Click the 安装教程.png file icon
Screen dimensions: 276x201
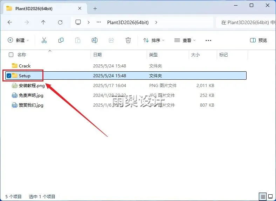(15, 86)
